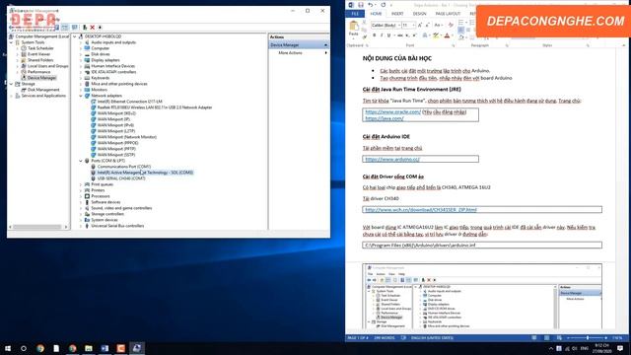Click Redo icon in Word quick access toolbar
The height and width of the screenshot is (355, 631).
point(384,5)
